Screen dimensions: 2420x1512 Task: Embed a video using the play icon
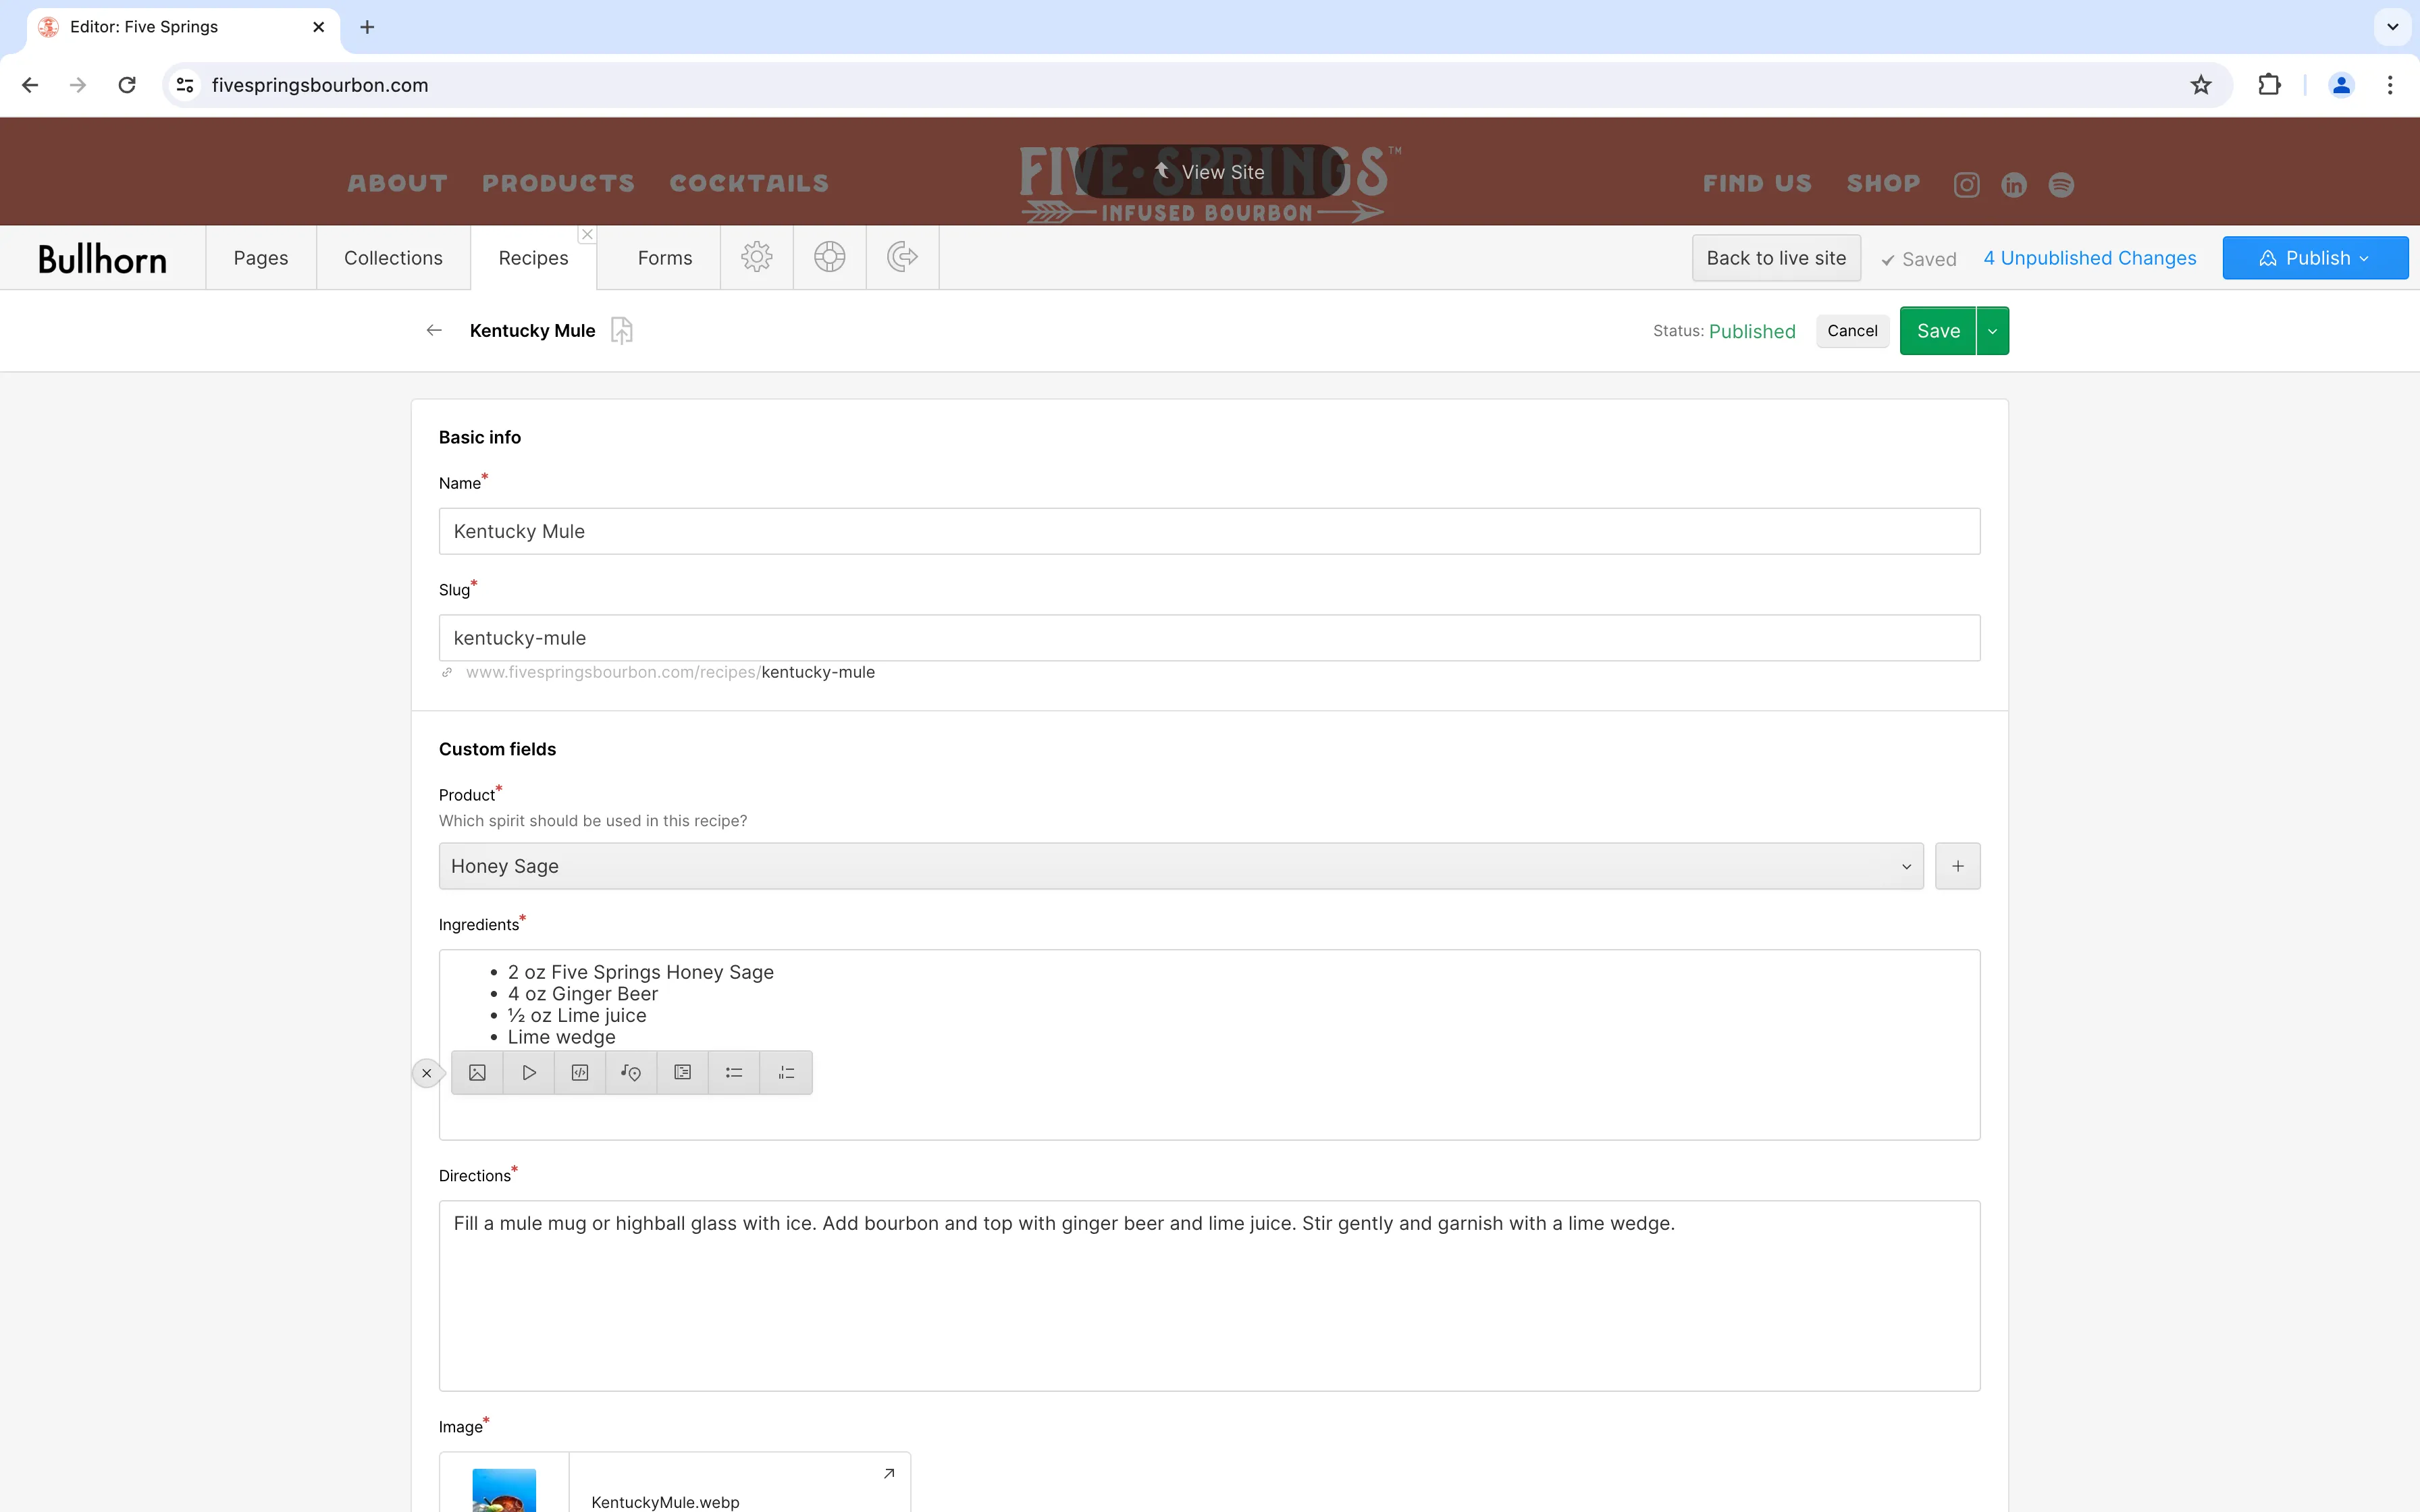pyautogui.click(x=528, y=1071)
